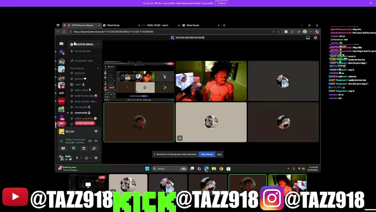Open Discord inbox icon
376x212 pixels.
point(308,38)
